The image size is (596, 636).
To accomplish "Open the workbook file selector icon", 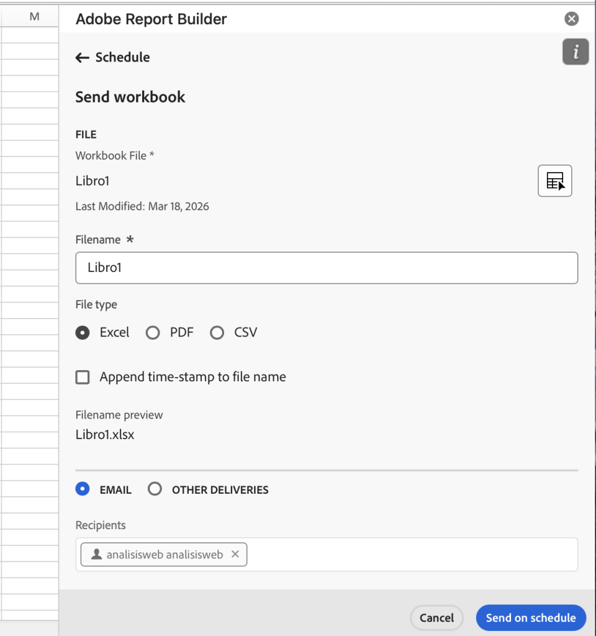I will click(x=554, y=181).
